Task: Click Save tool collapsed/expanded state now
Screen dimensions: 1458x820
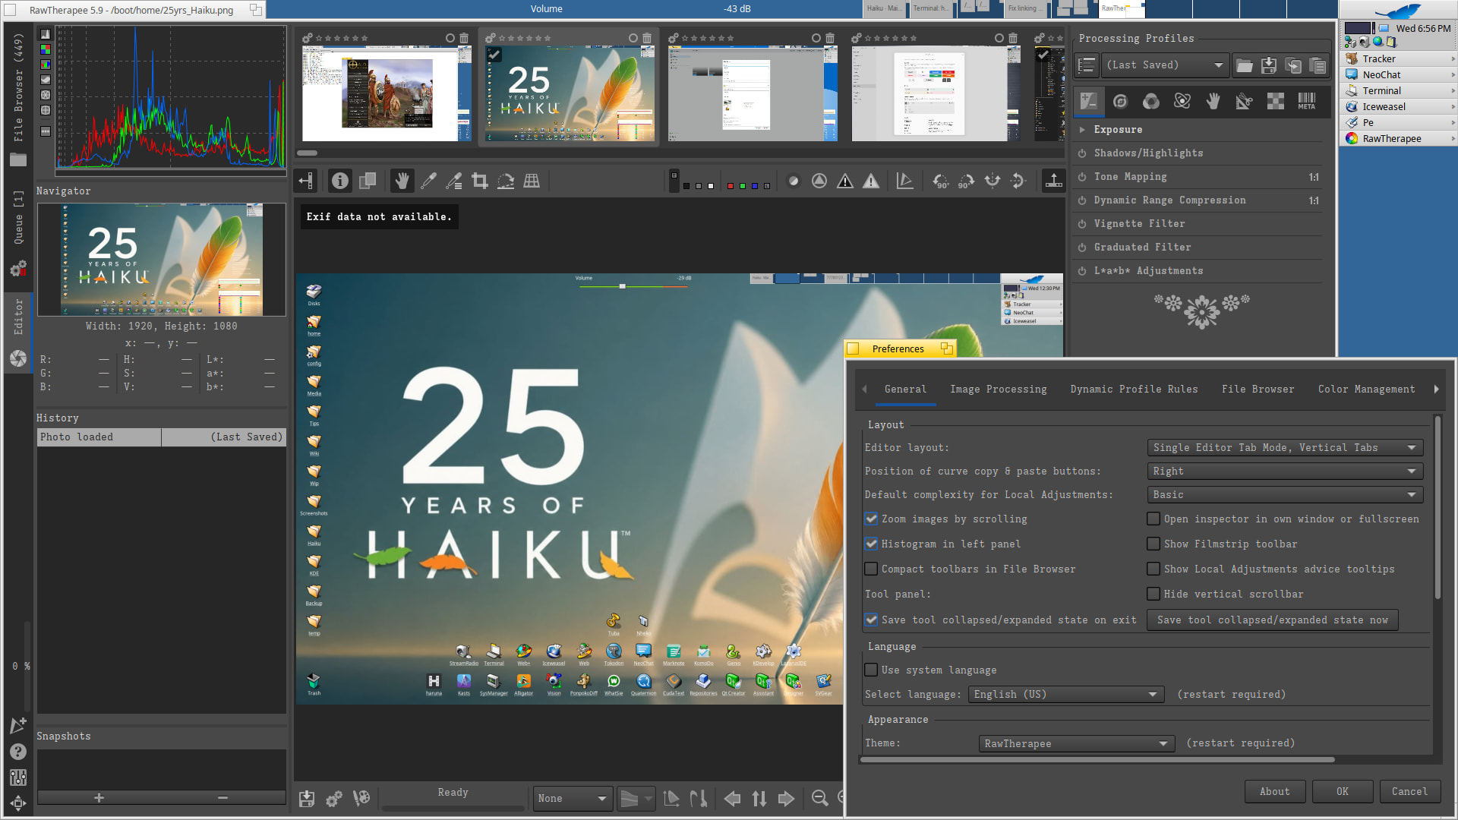Action: (1272, 620)
